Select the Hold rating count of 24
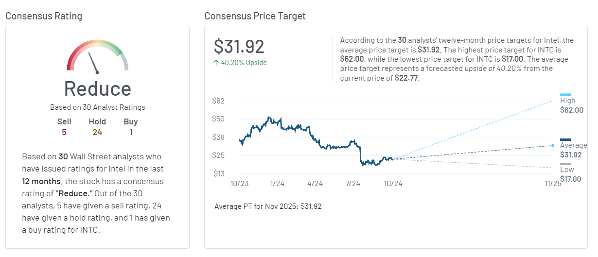 [97, 132]
